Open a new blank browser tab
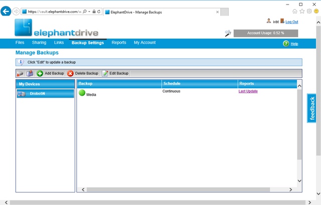 click(x=225, y=12)
